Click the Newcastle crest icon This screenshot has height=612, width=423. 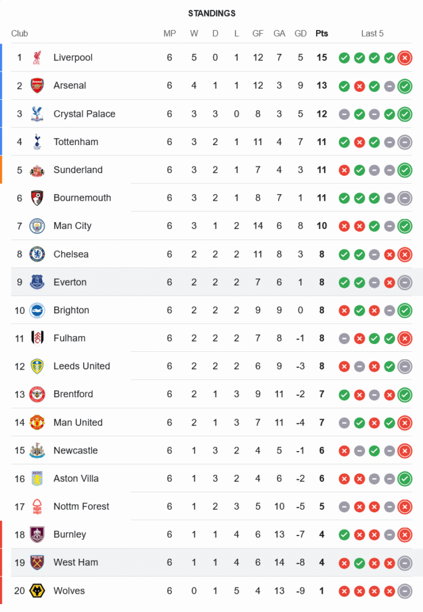37,450
